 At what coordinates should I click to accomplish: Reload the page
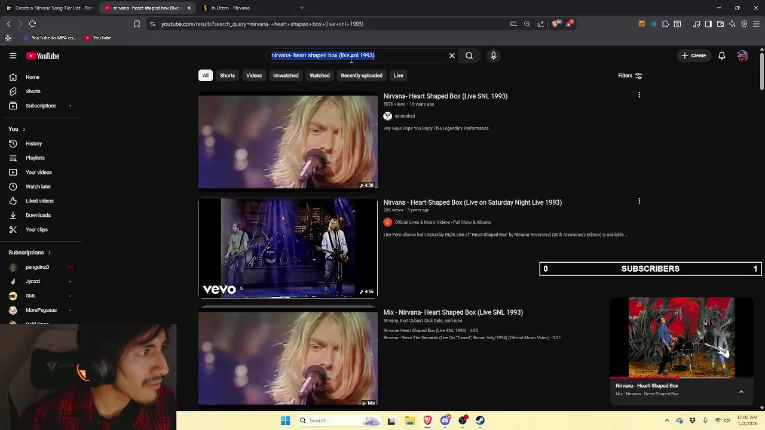tap(32, 24)
